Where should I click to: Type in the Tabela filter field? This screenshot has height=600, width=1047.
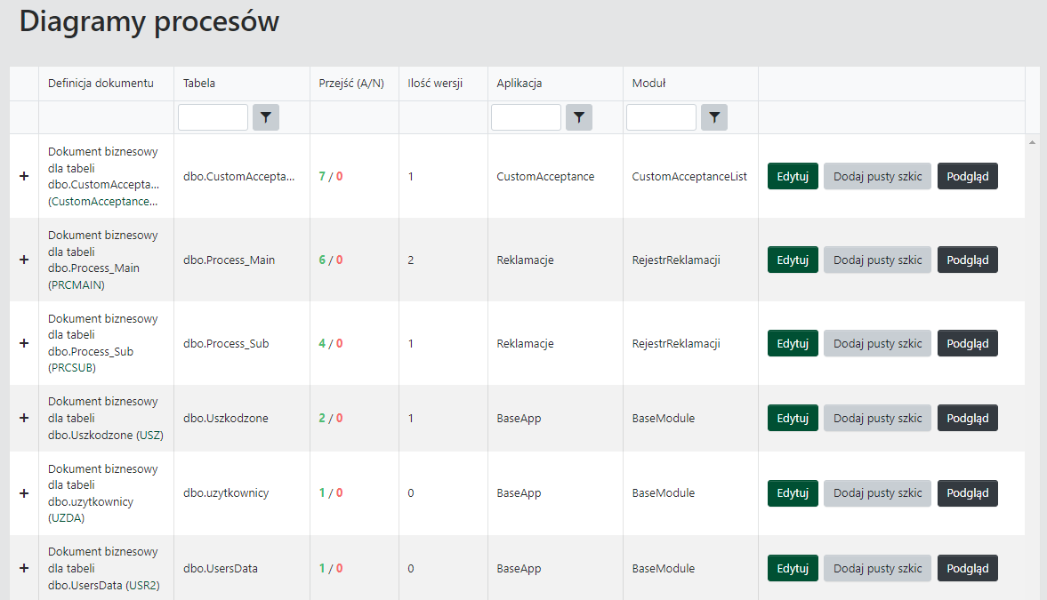tap(213, 117)
